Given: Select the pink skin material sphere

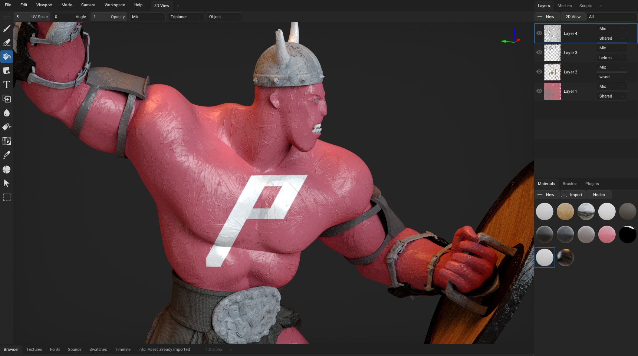Looking at the screenshot, I should point(607,234).
